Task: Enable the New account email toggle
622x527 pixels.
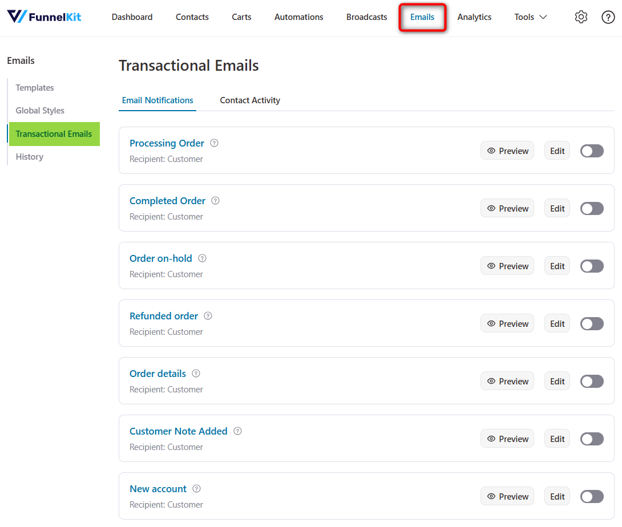Action: (592, 496)
